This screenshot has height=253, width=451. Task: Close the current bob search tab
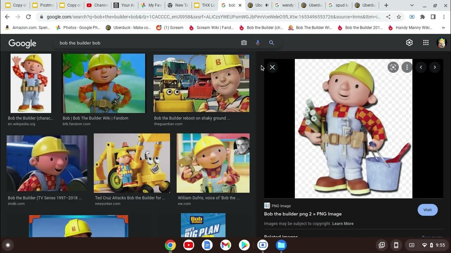240,5
